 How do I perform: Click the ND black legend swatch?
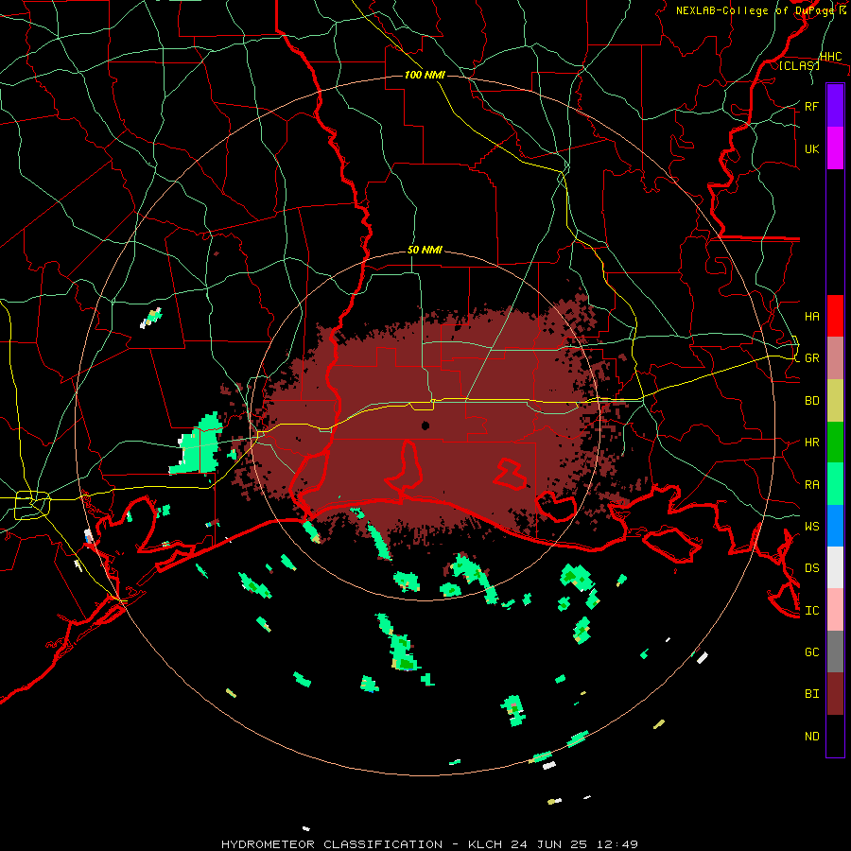(x=835, y=736)
